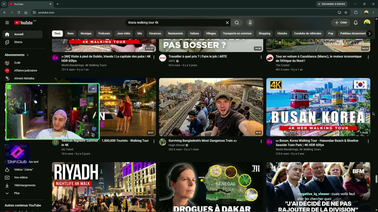Open the tab search dropdown in Chrome
Screen dimensions: 378x212
(4, 4)
